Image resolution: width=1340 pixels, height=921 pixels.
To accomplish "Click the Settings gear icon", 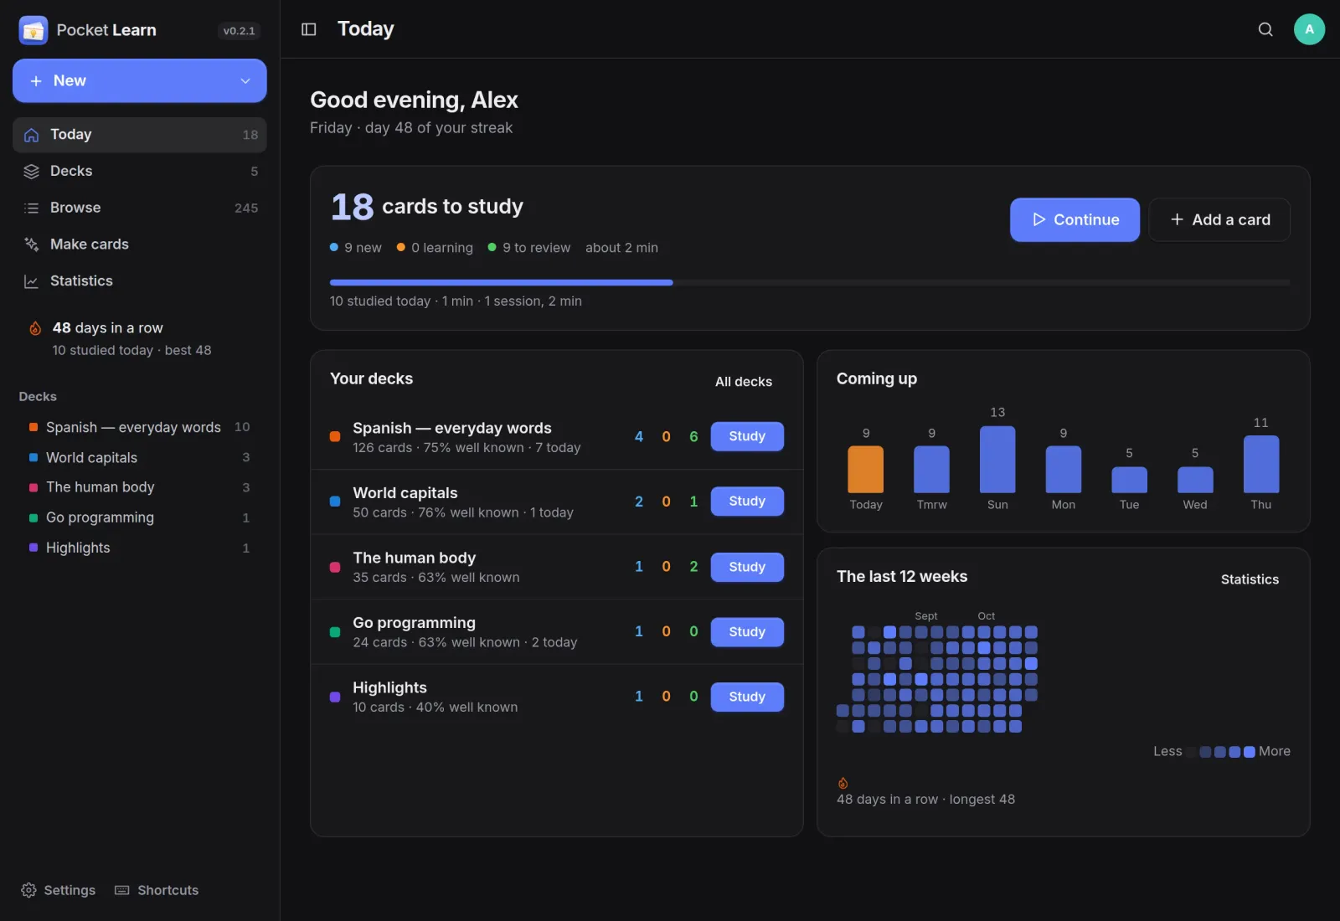I will [28, 890].
